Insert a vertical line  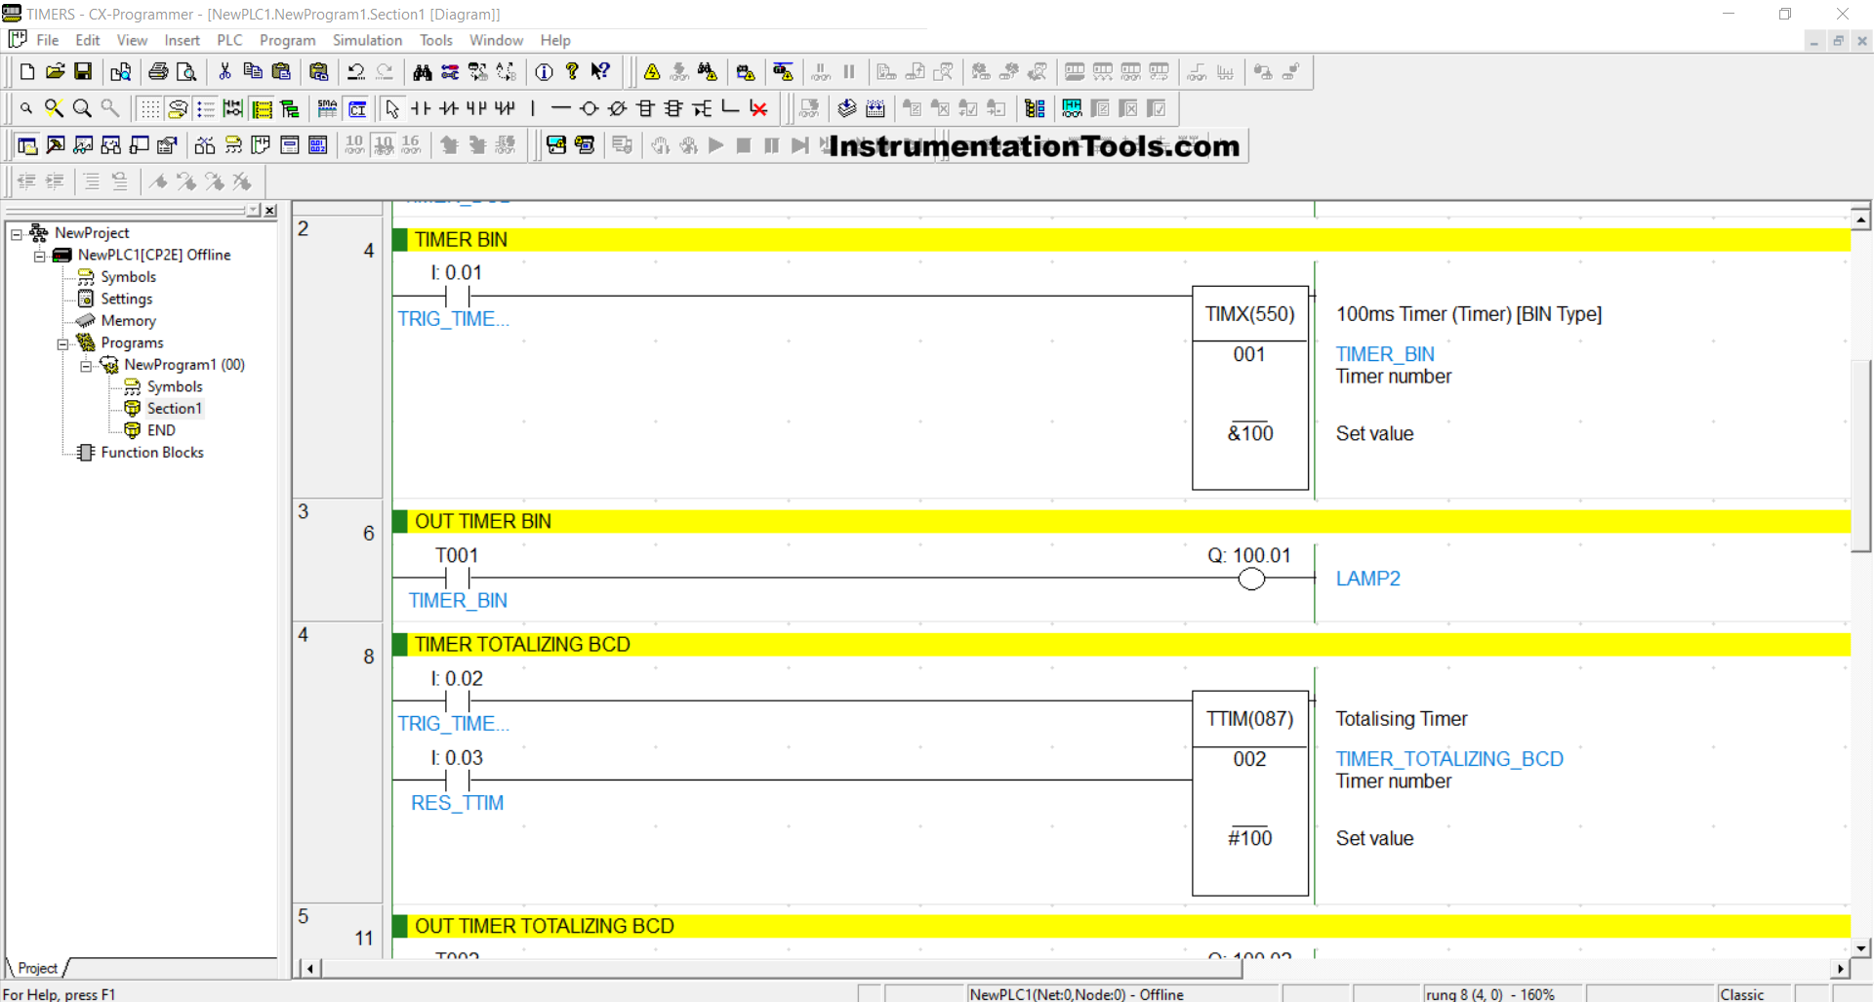pos(533,108)
